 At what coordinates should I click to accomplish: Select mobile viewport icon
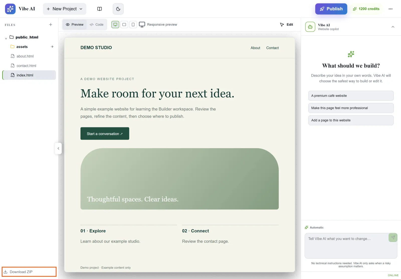click(133, 25)
